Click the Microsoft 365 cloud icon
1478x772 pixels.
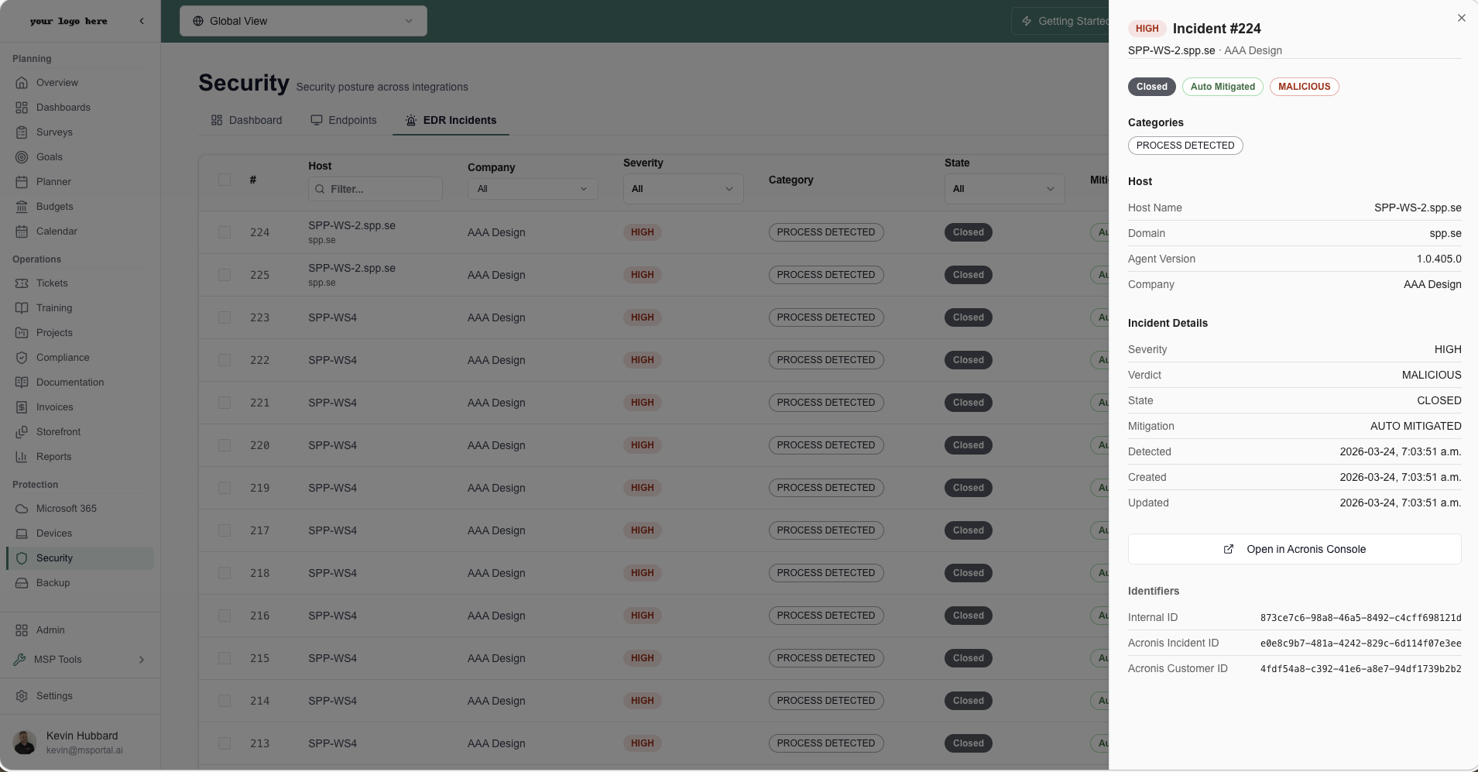tap(22, 509)
